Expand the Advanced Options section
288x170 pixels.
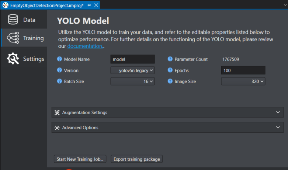tap(167, 127)
